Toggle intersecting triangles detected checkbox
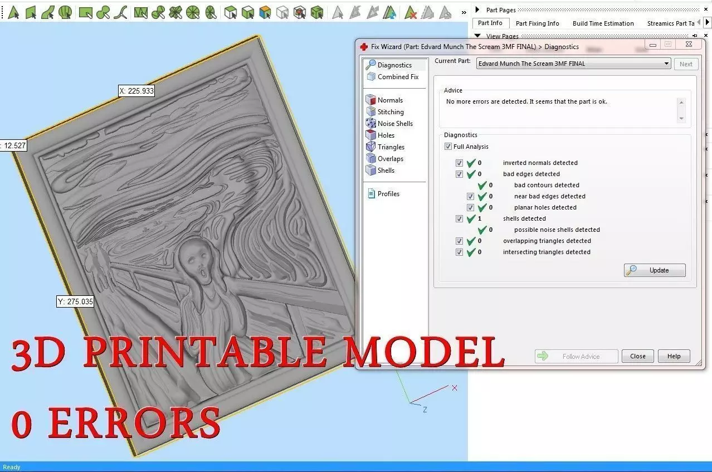Viewport: 712px width, 472px height. (x=459, y=252)
